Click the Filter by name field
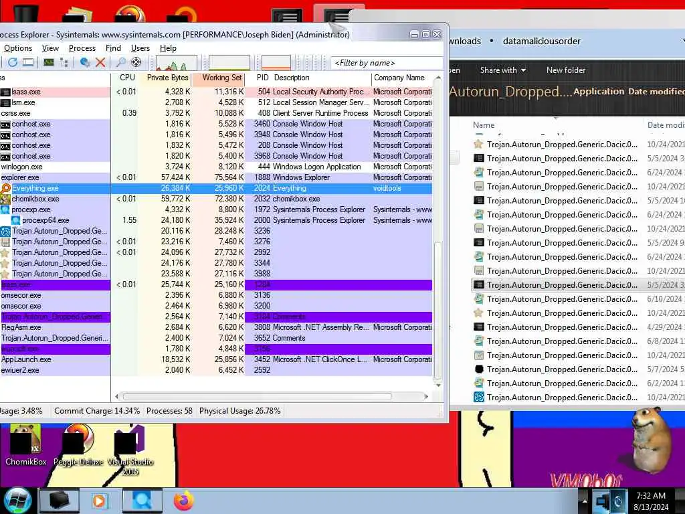Viewport: 685px width, 514px height. click(387, 63)
